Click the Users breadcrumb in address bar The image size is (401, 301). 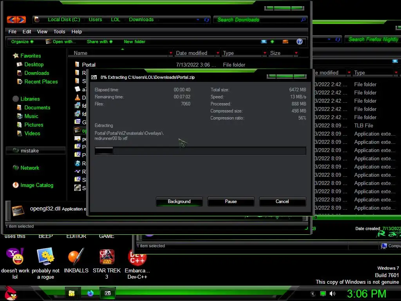(95, 20)
